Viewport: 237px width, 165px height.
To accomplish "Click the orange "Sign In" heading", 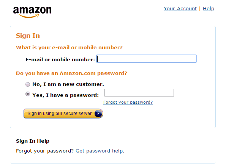I will point(28,36).
